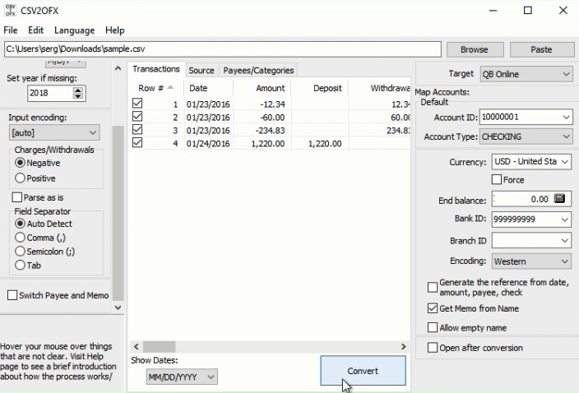
Task: Click the Browse button
Action: tap(475, 49)
